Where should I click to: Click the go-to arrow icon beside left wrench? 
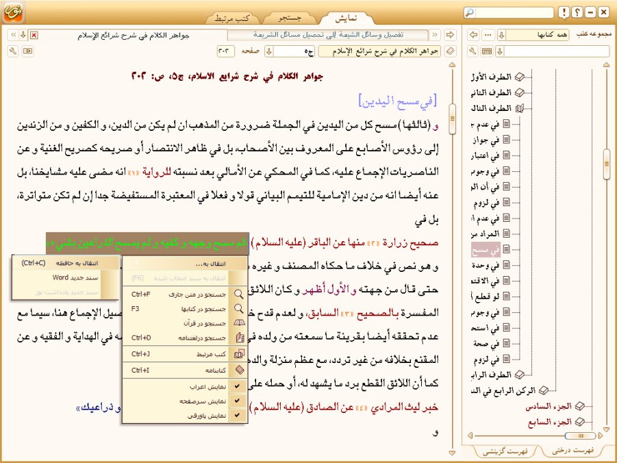click(27, 51)
